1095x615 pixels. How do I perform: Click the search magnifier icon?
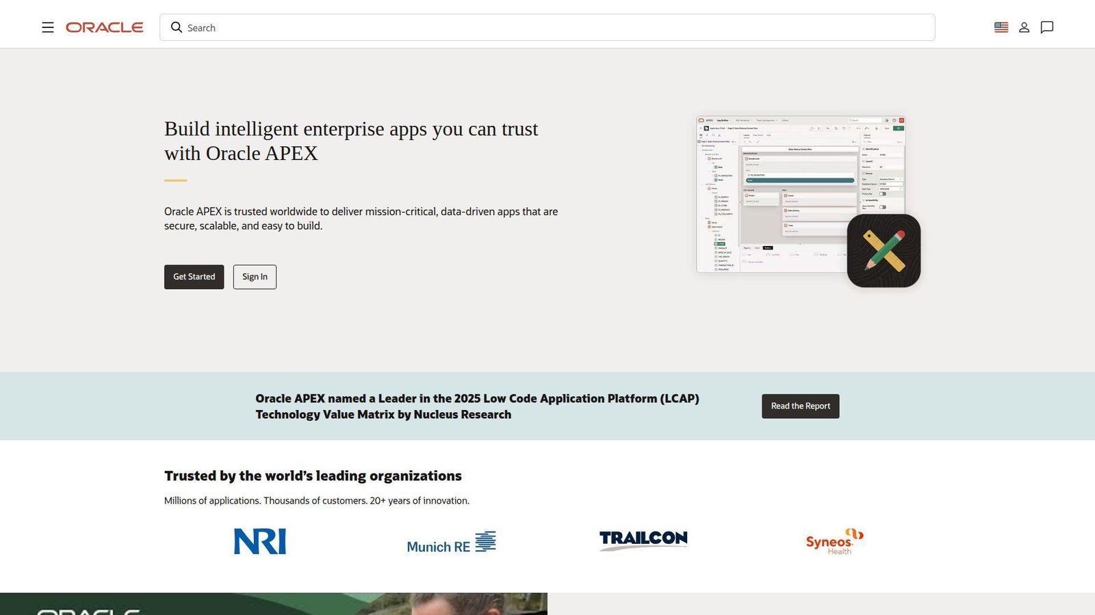[177, 27]
